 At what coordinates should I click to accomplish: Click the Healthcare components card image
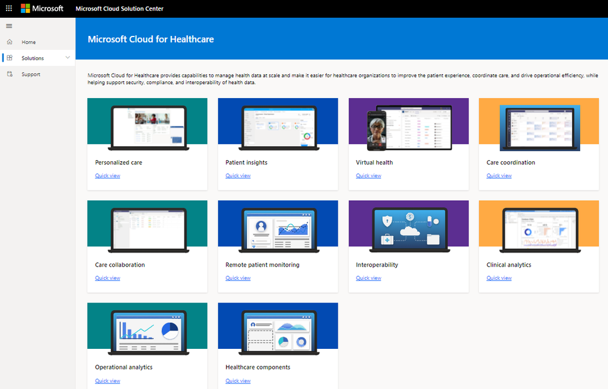click(278, 329)
